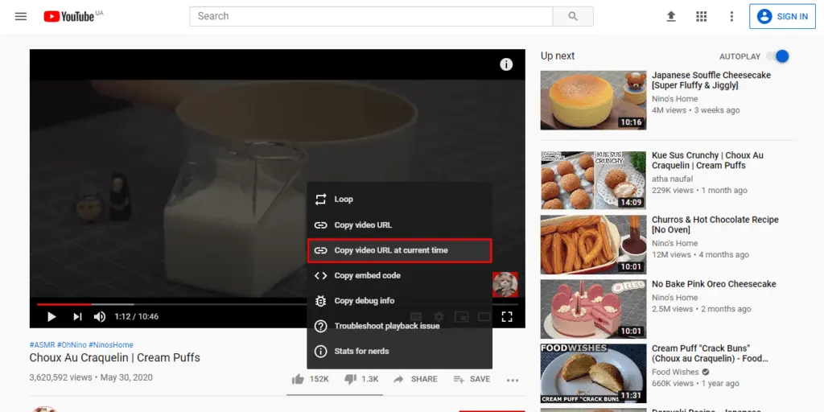The width and height of the screenshot is (824, 412).
Task: Click the video progress bar
Action: click(278, 304)
